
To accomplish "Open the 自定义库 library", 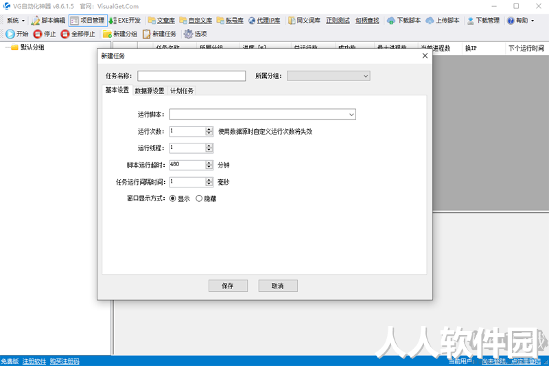I will (196, 21).
